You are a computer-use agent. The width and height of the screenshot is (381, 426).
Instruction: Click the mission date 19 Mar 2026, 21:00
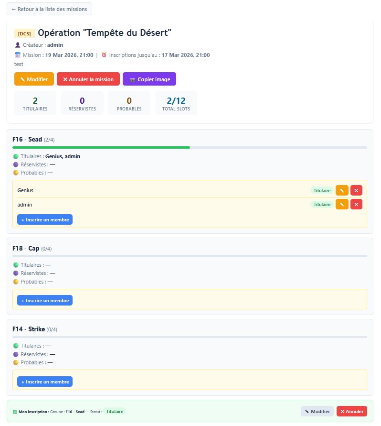(69, 55)
